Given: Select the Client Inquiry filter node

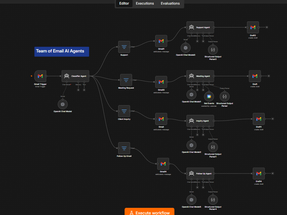Looking at the screenshot, I should tap(124, 111).
